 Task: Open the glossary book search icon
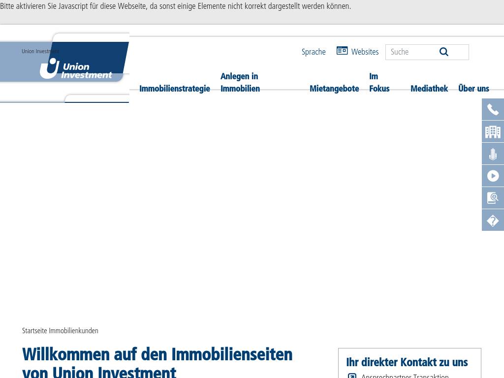coord(493,198)
